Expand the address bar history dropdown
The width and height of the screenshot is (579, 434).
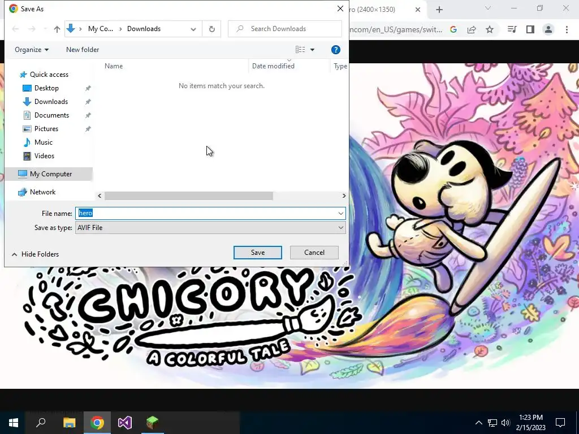(193, 29)
